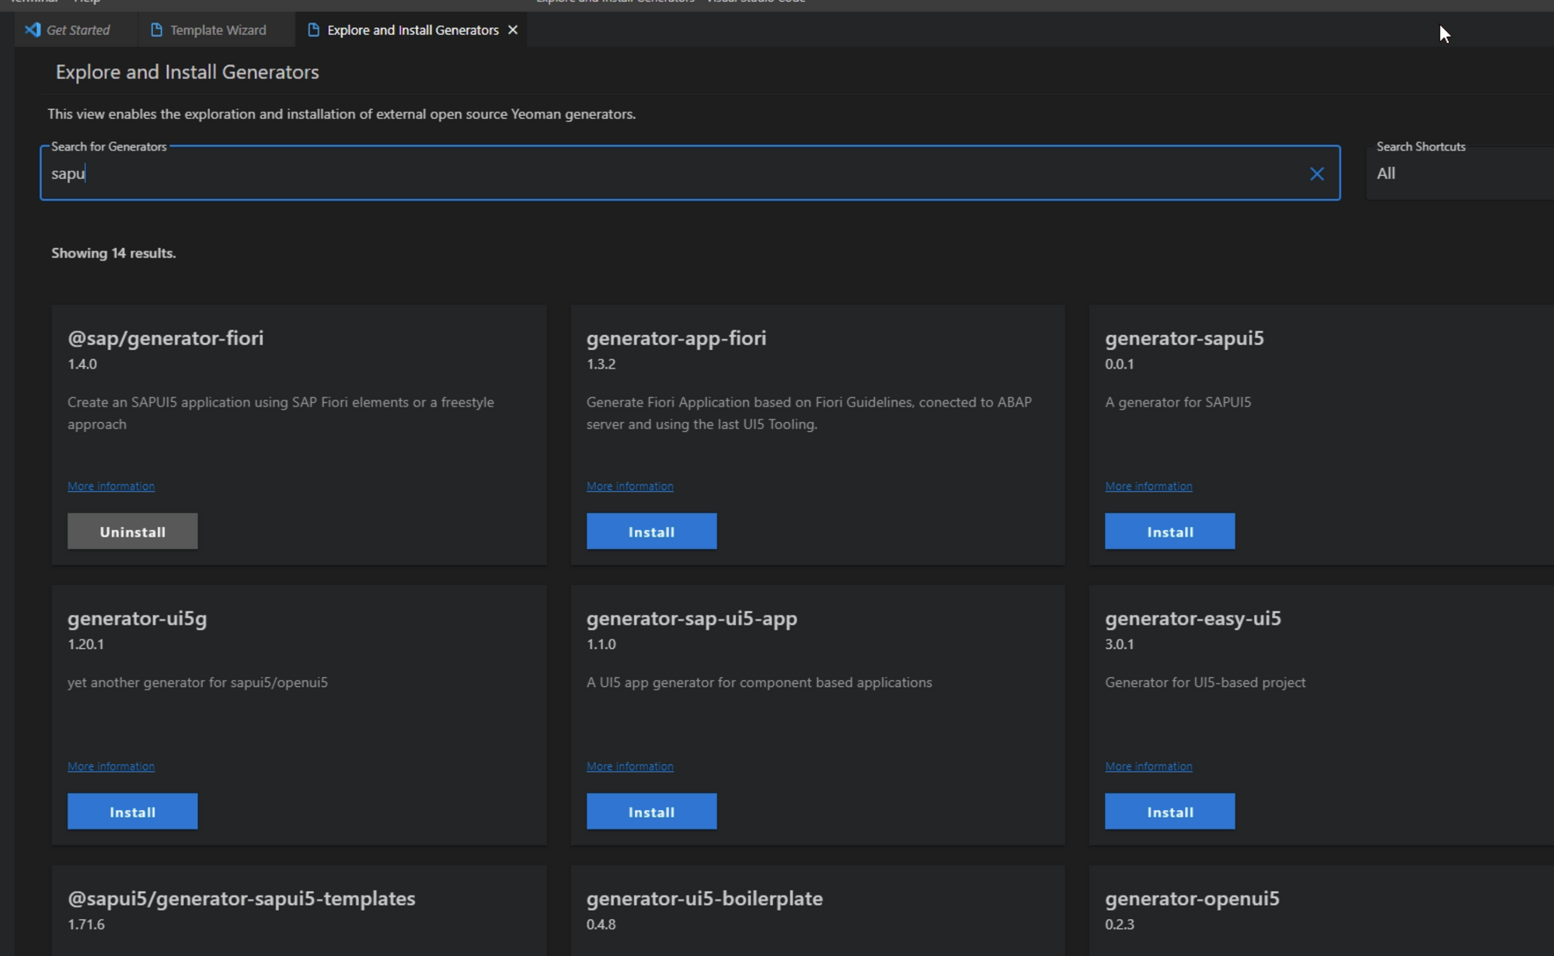Open More information for generator-app-fiori
Screen dimensions: 1554x956
click(629, 487)
